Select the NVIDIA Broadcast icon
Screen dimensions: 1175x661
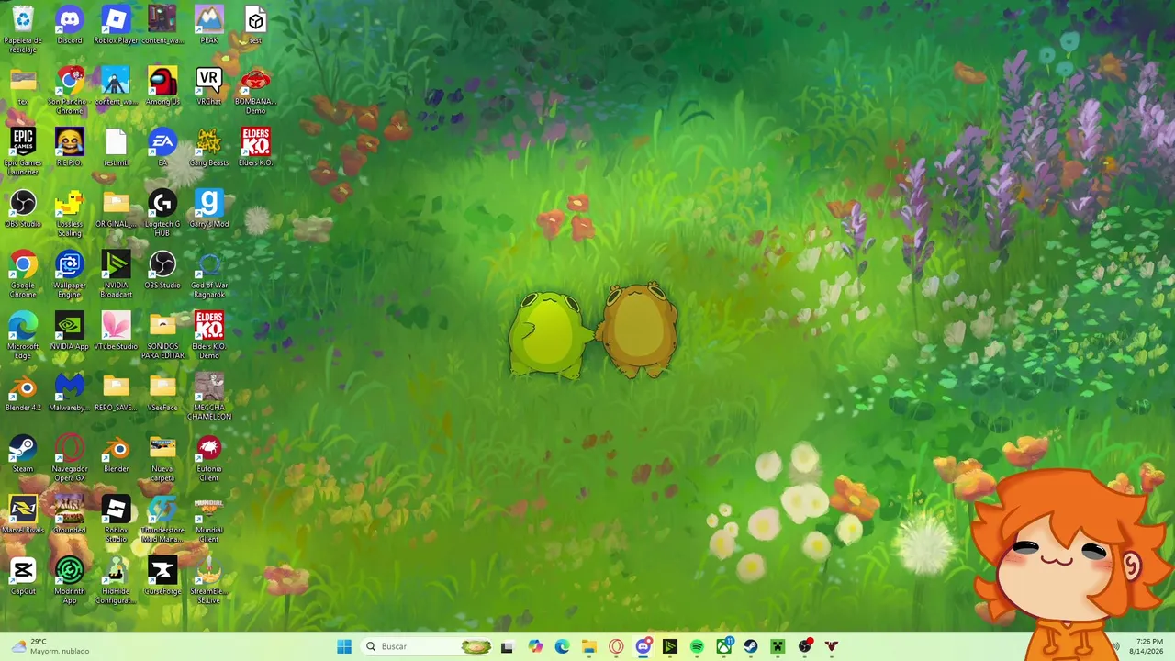116,274
